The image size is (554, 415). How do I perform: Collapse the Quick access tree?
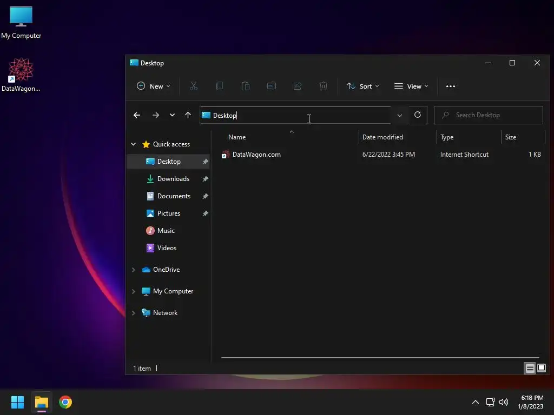tap(133, 144)
